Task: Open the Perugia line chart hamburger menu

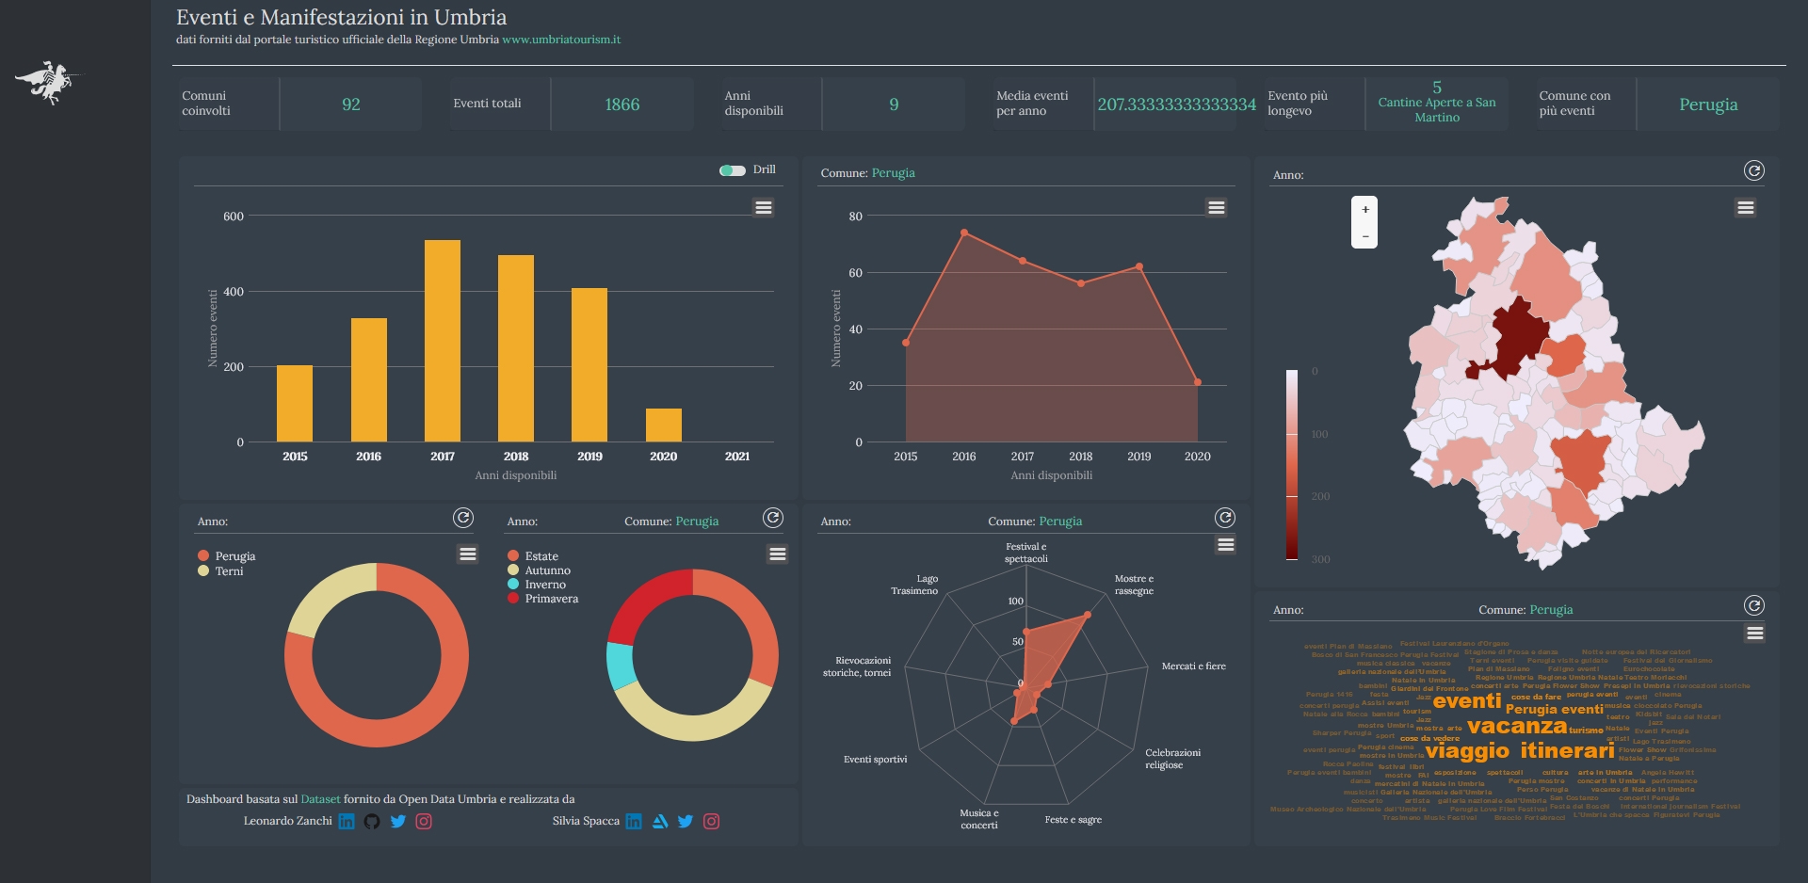Action: tap(1217, 207)
